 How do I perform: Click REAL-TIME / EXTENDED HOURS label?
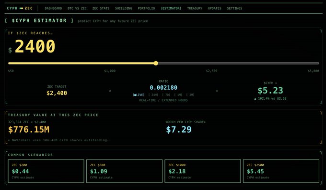(163, 100)
